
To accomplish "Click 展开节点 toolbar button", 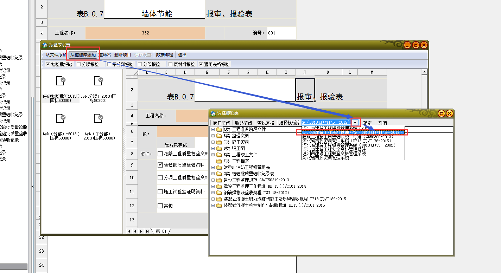I will pos(221,123).
